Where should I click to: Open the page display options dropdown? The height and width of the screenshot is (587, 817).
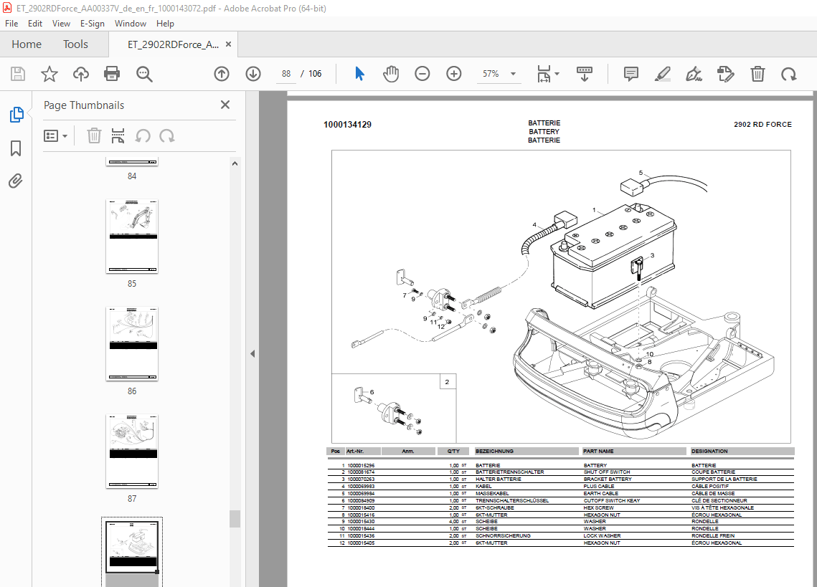[x=547, y=73]
